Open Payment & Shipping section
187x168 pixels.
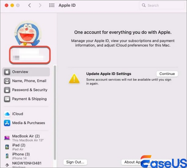pyautogui.click(x=29, y=99)
